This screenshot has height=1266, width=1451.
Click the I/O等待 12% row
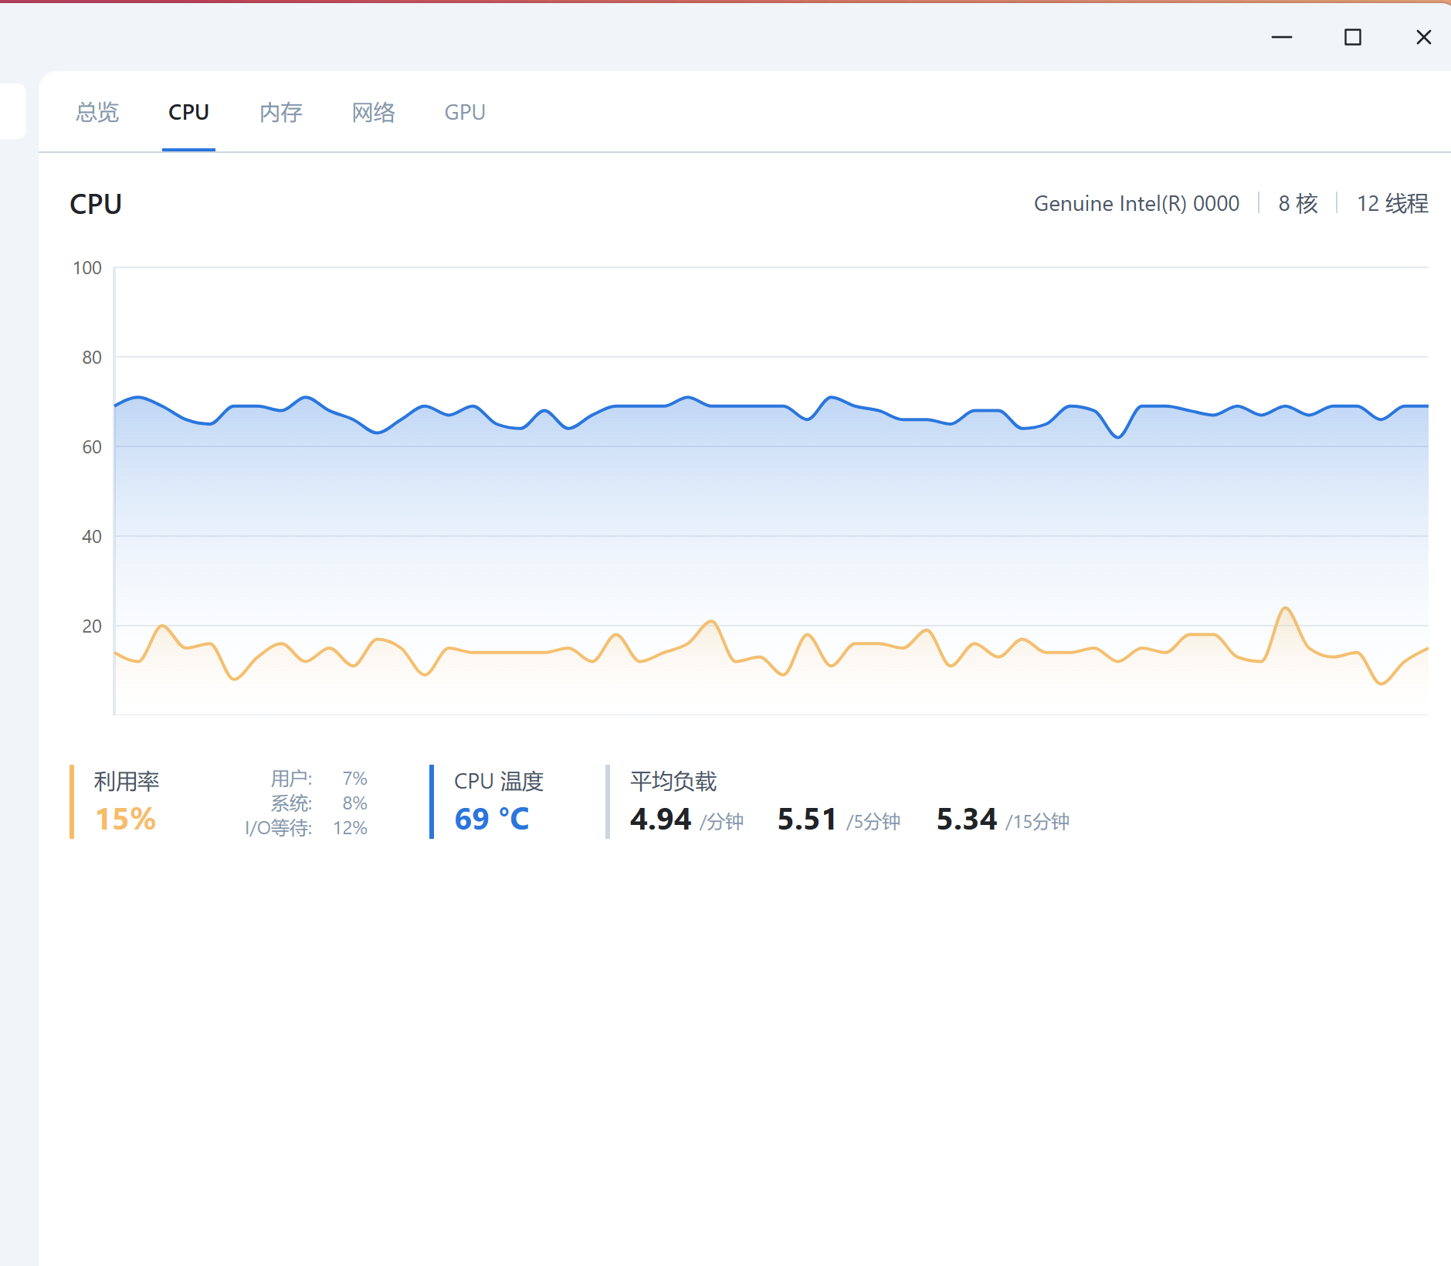(306, 828)
